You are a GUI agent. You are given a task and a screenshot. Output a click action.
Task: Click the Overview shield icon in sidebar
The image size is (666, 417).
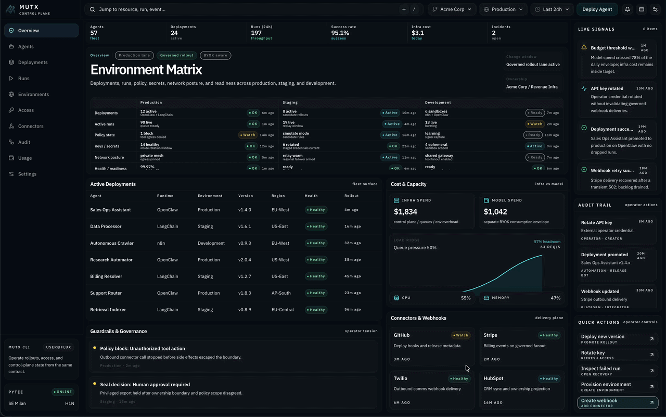click(11, 31)
